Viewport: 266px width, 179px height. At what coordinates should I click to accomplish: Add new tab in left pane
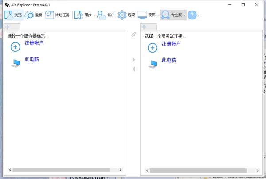(8, 27)
